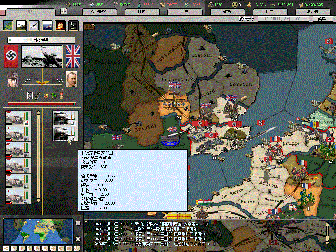This screenshot has height=252, width=336.
Task: Switch to supply map mode coins icon
Action: [x=37, y=249]
